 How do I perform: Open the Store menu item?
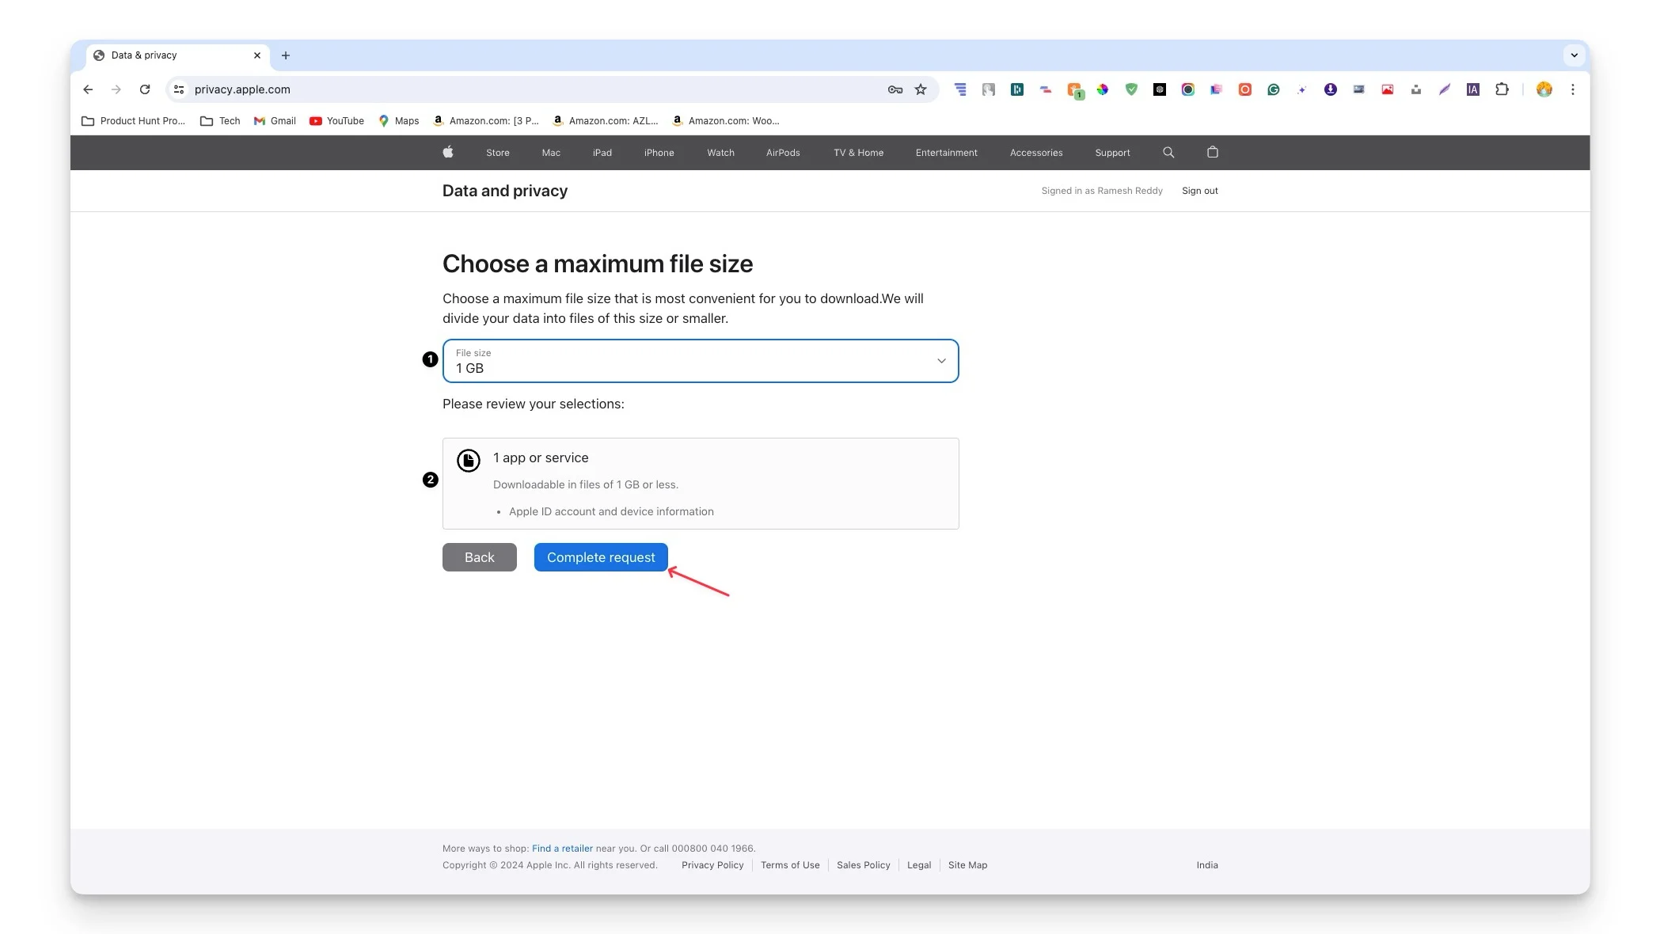click(498, 153)
